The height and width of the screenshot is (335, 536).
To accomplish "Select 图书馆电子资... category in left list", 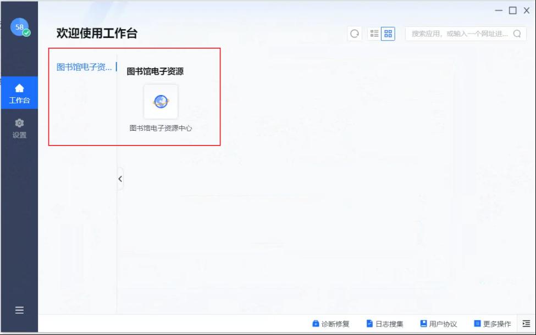I will click(84, 67).
